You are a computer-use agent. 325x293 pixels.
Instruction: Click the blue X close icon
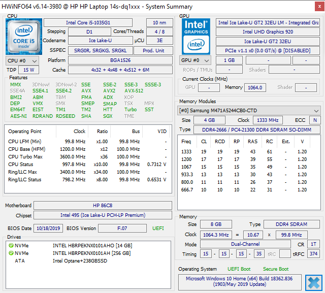[313, 282]
